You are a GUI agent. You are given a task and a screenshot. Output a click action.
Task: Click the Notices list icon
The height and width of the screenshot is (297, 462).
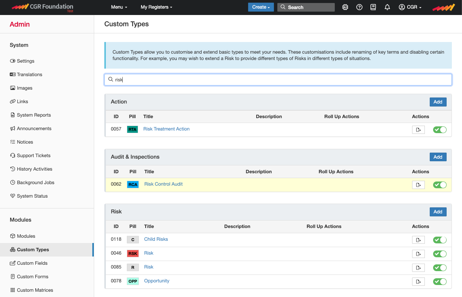pos(13,142)
